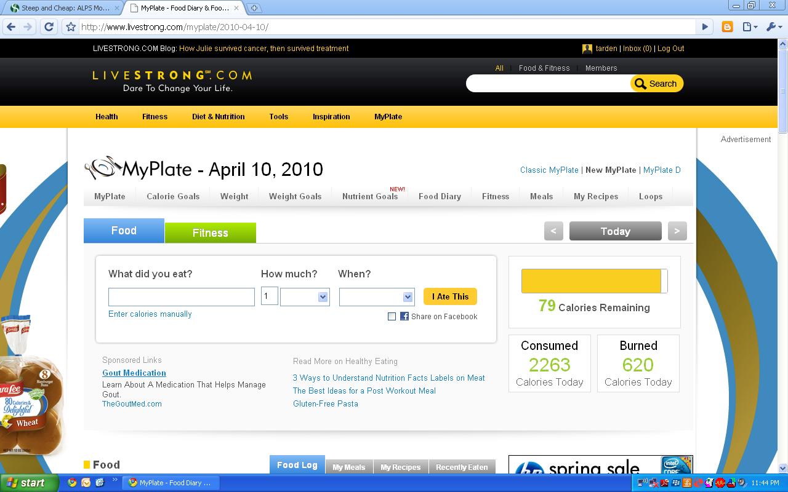The height and width of the screenshot is (492, 788).
Task: Launch Chrome from the quick launch bar
Action: [x=72, y=483]
